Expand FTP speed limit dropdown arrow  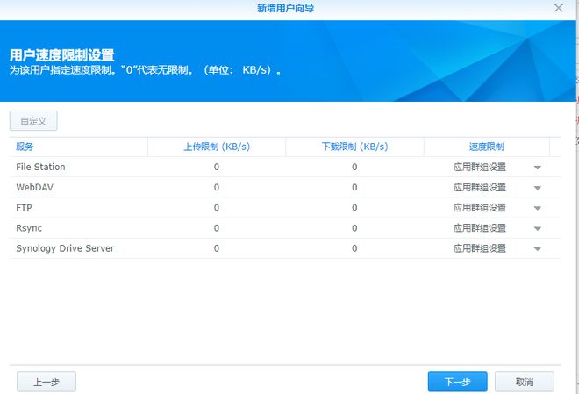click(537, 208)
